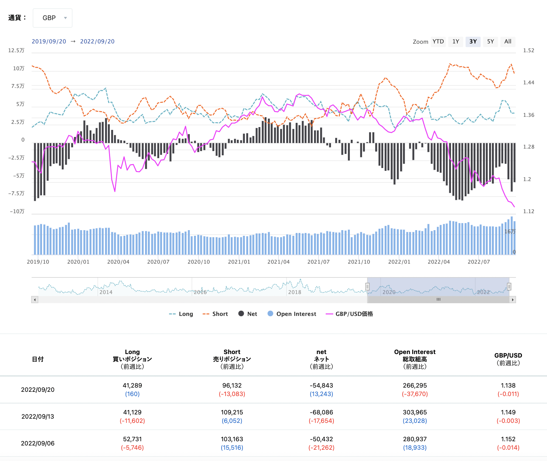Click the weekly change (-13,083)

coord(232,394)
